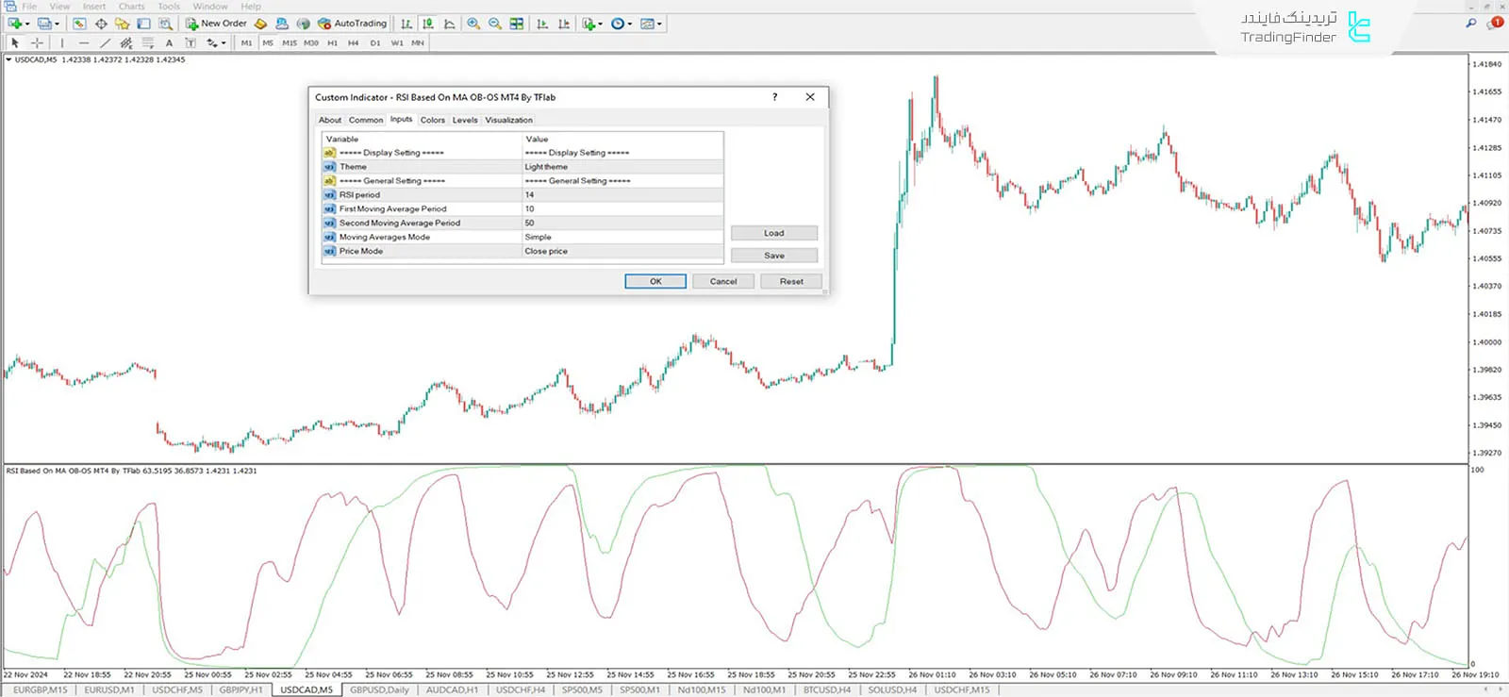Click the Tile windows icon
1509x697 pixels.
(x=517, y=24)
